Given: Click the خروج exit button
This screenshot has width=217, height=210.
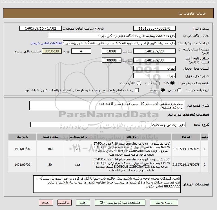Looking at the screenshot, I should [46, 203].
